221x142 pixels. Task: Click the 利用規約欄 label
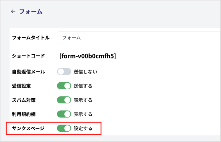point(23,114)
